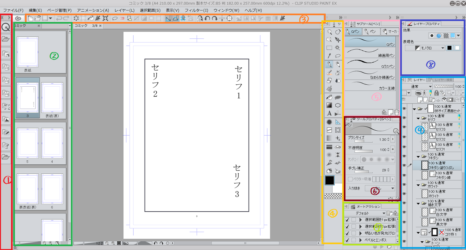Open the レイヤー(L) menu
This screenshot has width=466, height=250.
(124, 10)
